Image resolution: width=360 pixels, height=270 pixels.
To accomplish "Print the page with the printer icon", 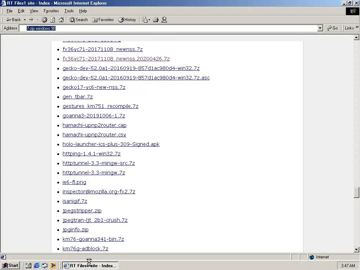I will (156, 20).
